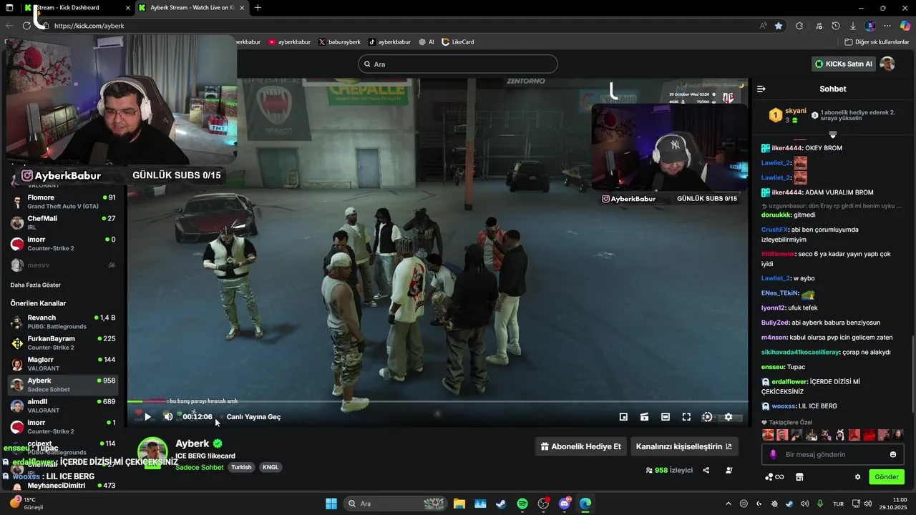Click the video progress bar
Image resolution: width=916 pixels, height=515 pixels.
point(438,402)
